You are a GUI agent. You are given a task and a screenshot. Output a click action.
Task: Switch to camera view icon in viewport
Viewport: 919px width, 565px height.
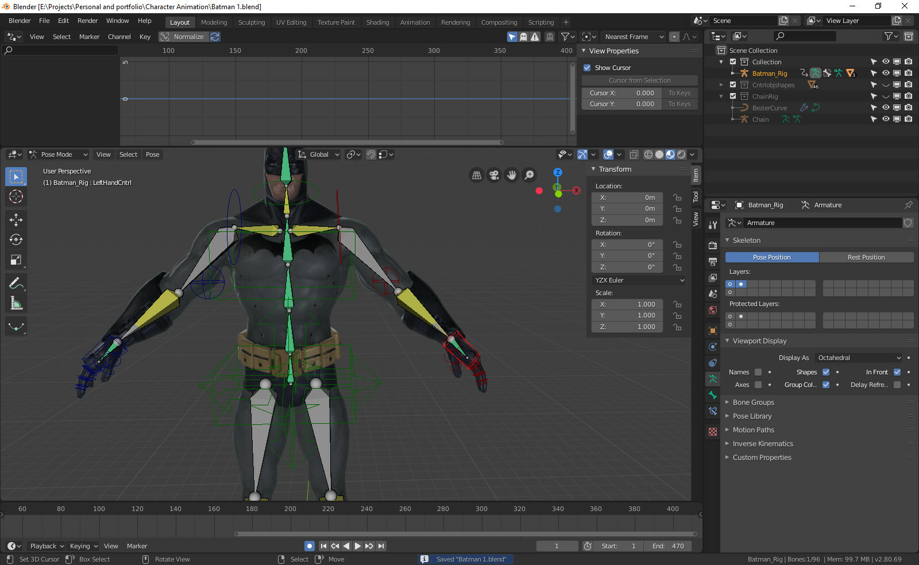point(494,175)
